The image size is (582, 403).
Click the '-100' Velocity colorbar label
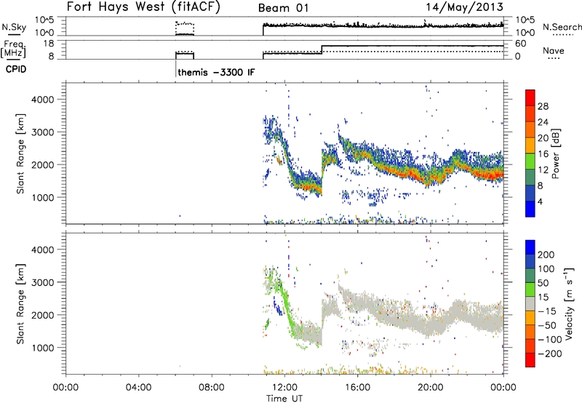550,340
